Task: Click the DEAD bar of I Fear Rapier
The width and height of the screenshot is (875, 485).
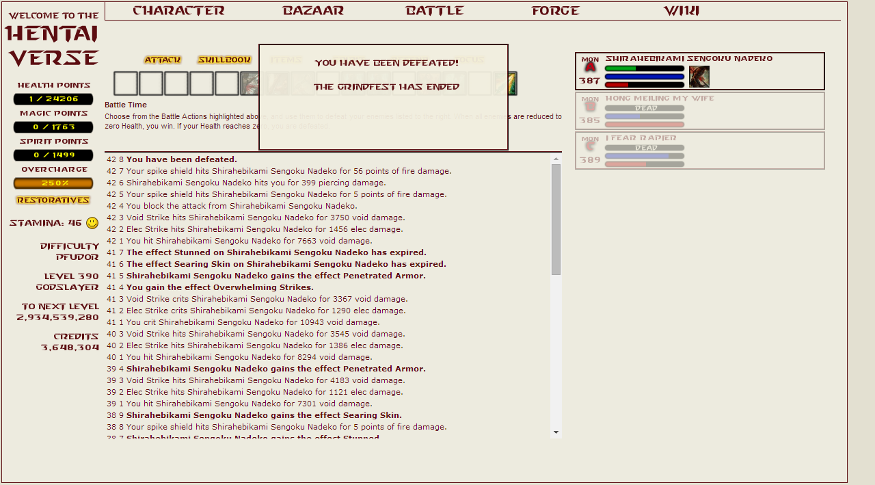Action: point(645,148)
